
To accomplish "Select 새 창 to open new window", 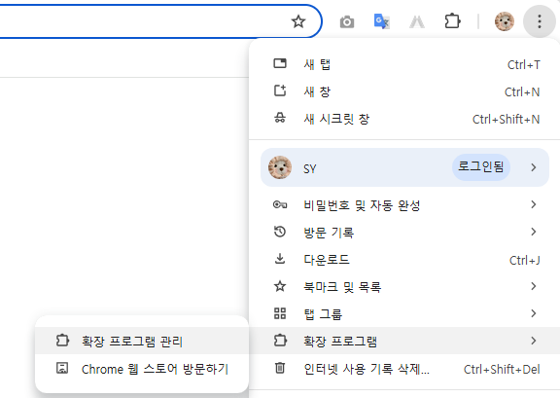I will (404, 91).
